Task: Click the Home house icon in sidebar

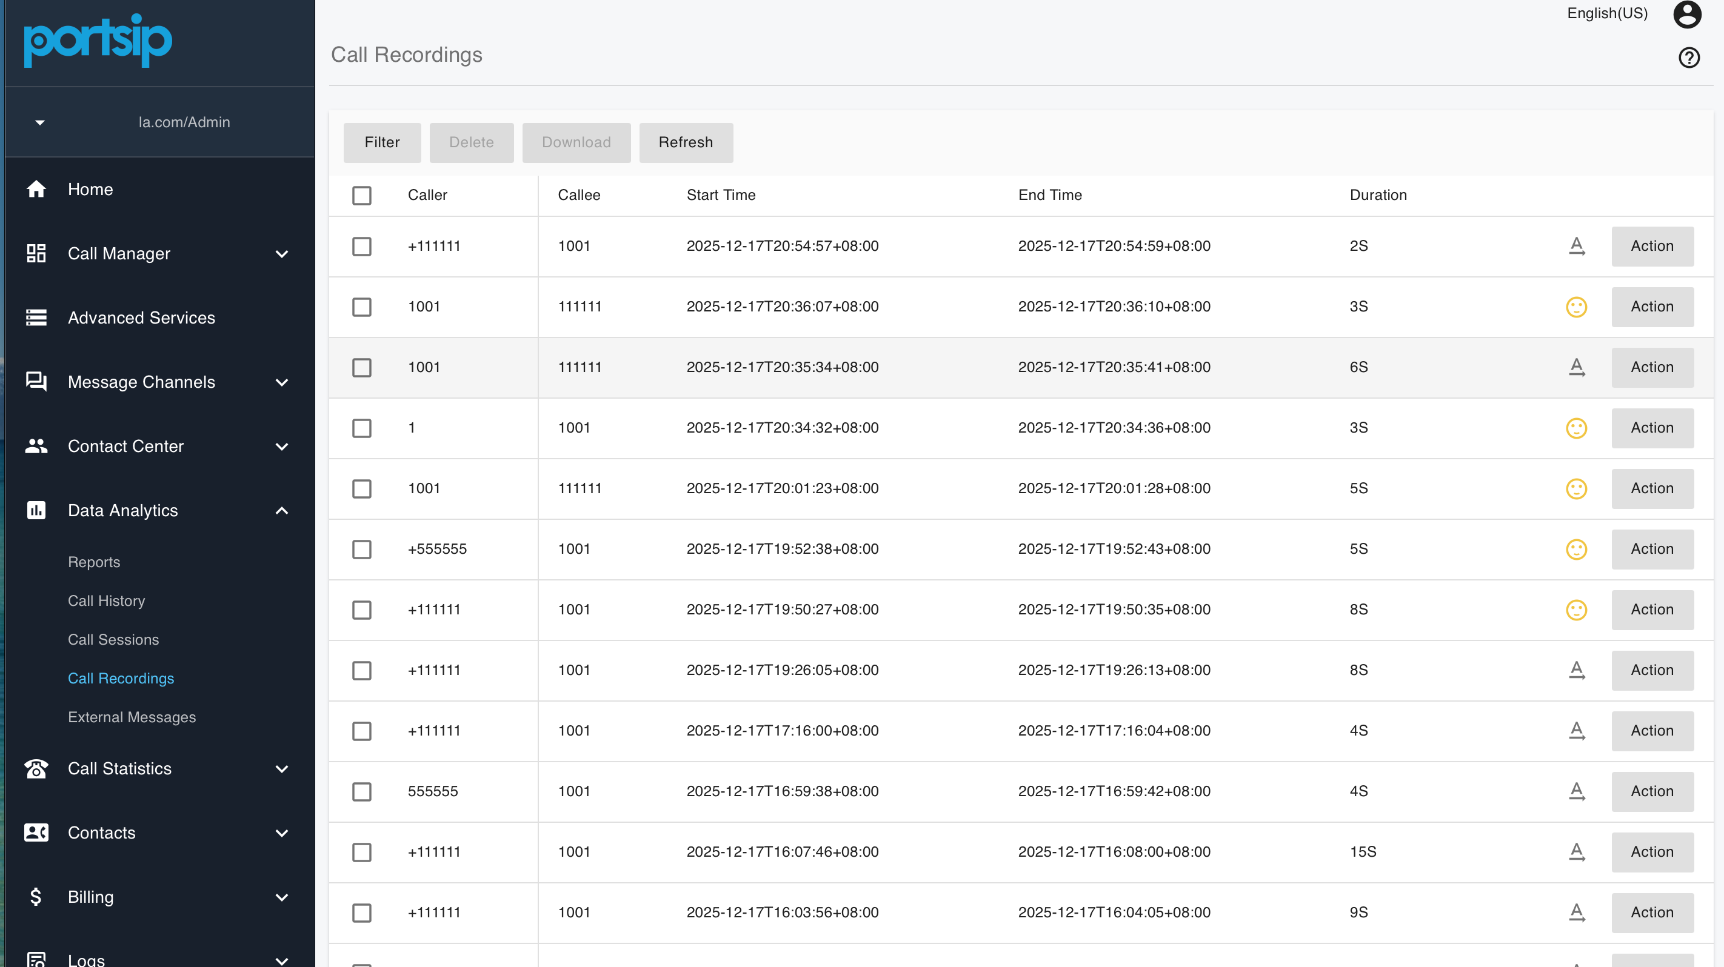Action: pyautogui.click(x=36, y=189)
